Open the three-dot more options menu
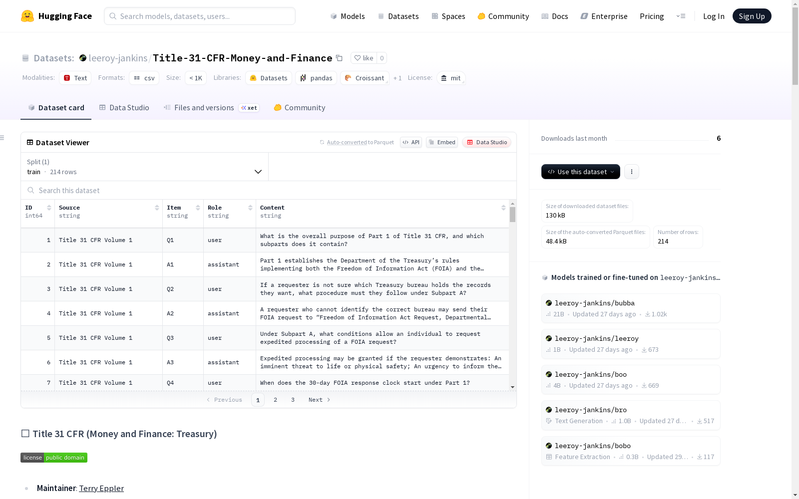The image size is (799, 499). 632,172
